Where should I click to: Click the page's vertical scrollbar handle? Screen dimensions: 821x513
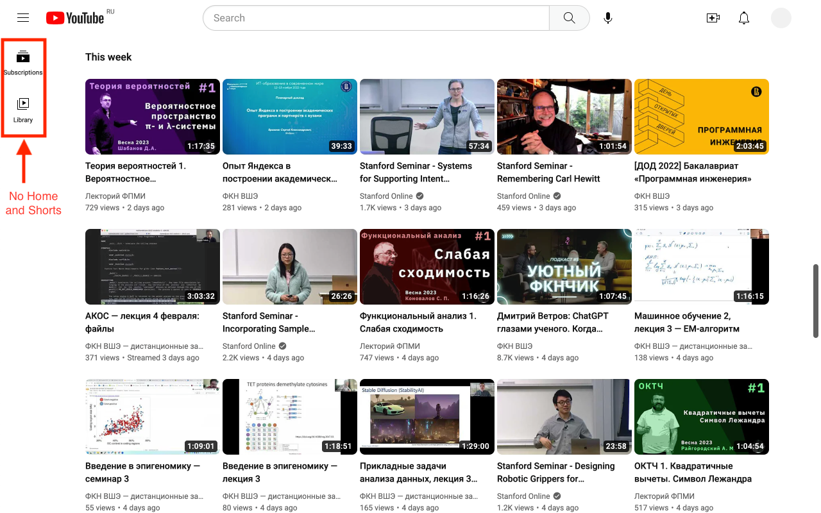[816, 300]
